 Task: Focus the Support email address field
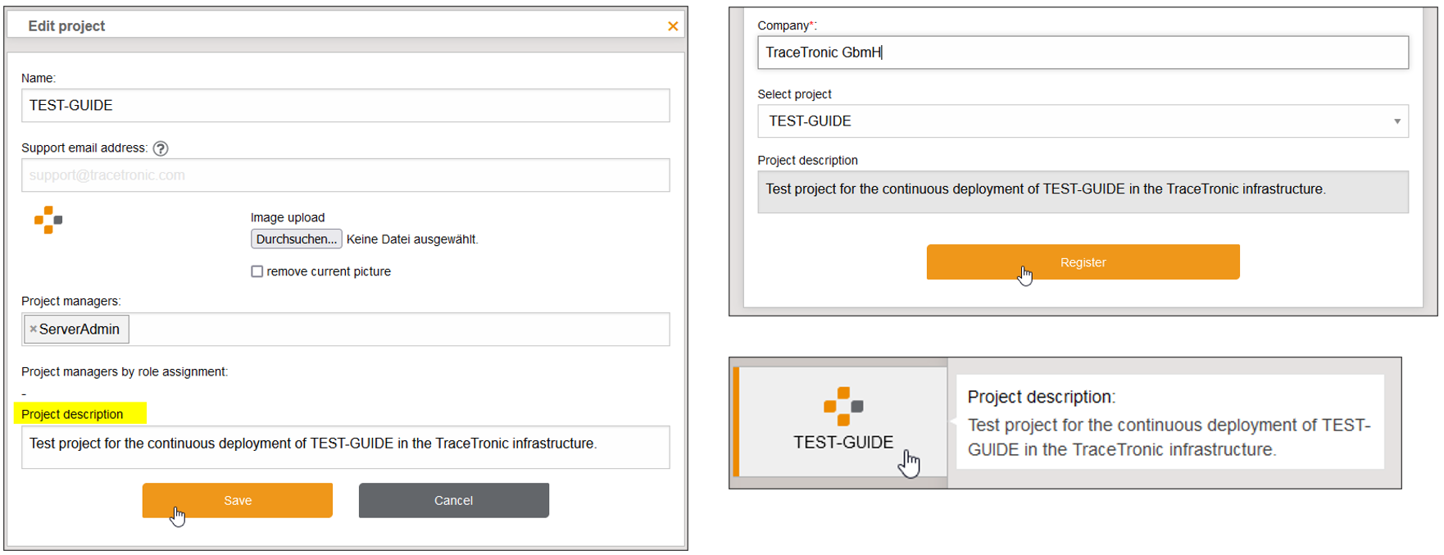345,175
